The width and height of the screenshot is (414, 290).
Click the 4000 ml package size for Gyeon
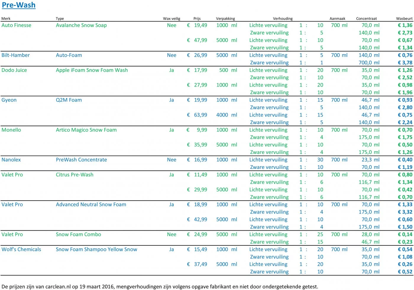[227, 115]
